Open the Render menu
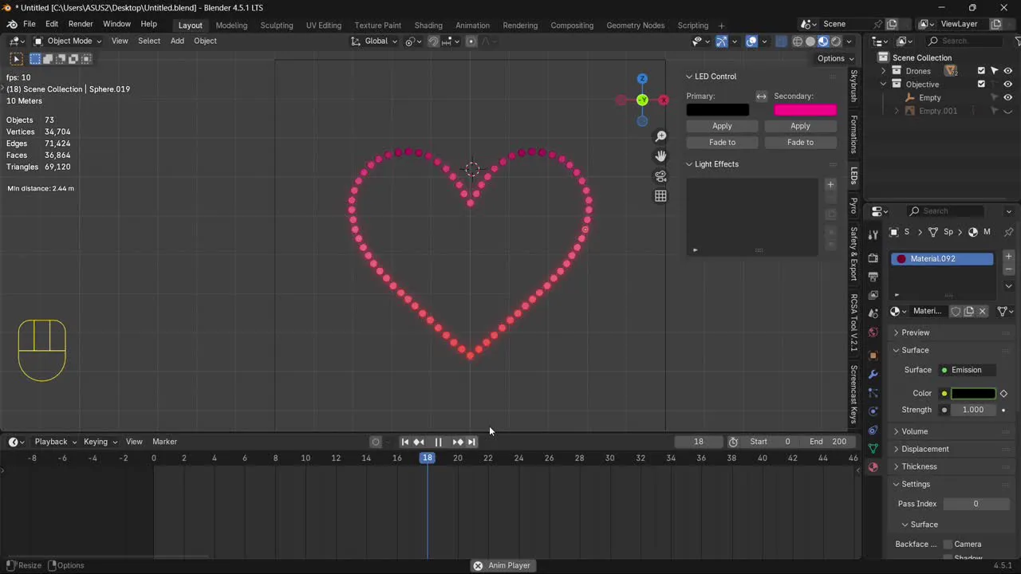 pos(81,24)
